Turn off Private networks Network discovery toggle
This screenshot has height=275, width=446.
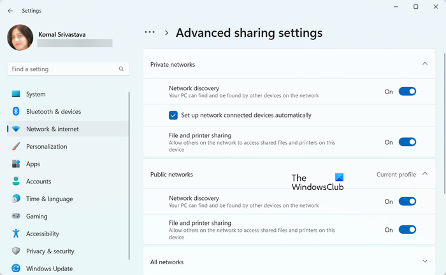pyautogui.click(x=407, y=91)
